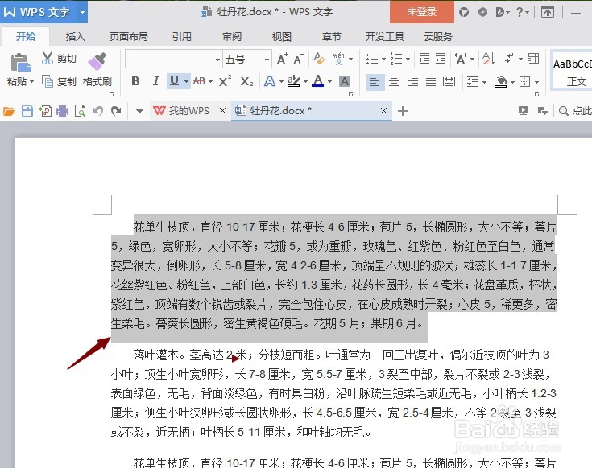Align text right
Image resolution: width=592 pixels, height=468 pixels.
pos(413,82)
